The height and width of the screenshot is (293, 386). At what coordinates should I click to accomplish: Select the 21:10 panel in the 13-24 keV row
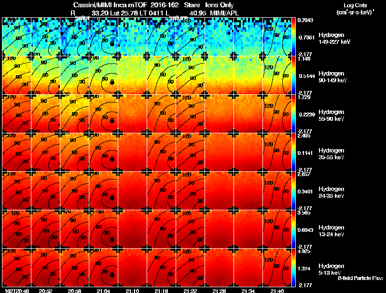tap(132, 229)
